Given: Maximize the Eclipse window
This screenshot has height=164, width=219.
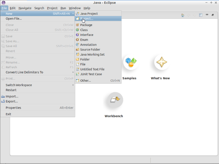Looking at the screenshot, I should [211, 3].
